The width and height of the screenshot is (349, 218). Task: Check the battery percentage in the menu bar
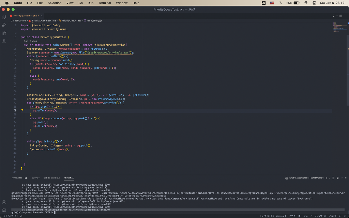(289, 3)
